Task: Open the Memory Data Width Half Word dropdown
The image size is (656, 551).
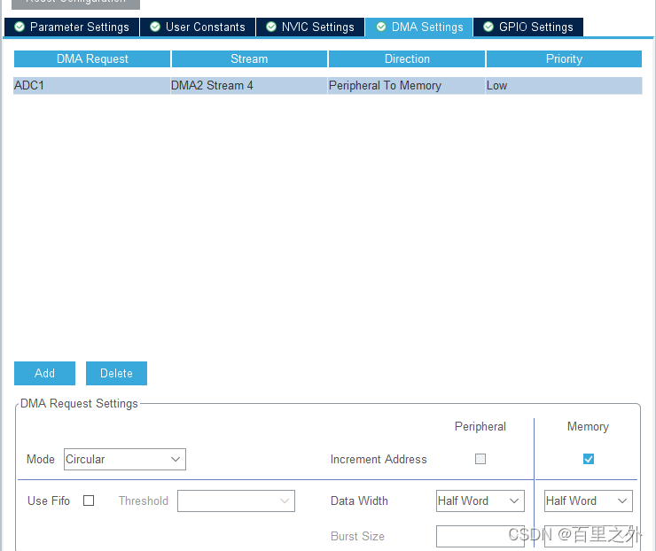Action: (x=589, y=501)
